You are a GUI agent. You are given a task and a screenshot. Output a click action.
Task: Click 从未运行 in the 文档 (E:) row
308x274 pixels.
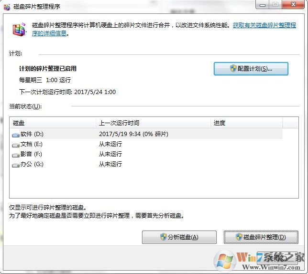(110, 144)
